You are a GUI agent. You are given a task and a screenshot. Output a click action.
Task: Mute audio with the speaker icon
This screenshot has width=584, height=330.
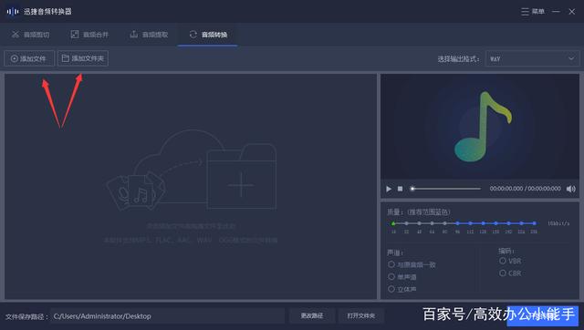pos(571,189)
